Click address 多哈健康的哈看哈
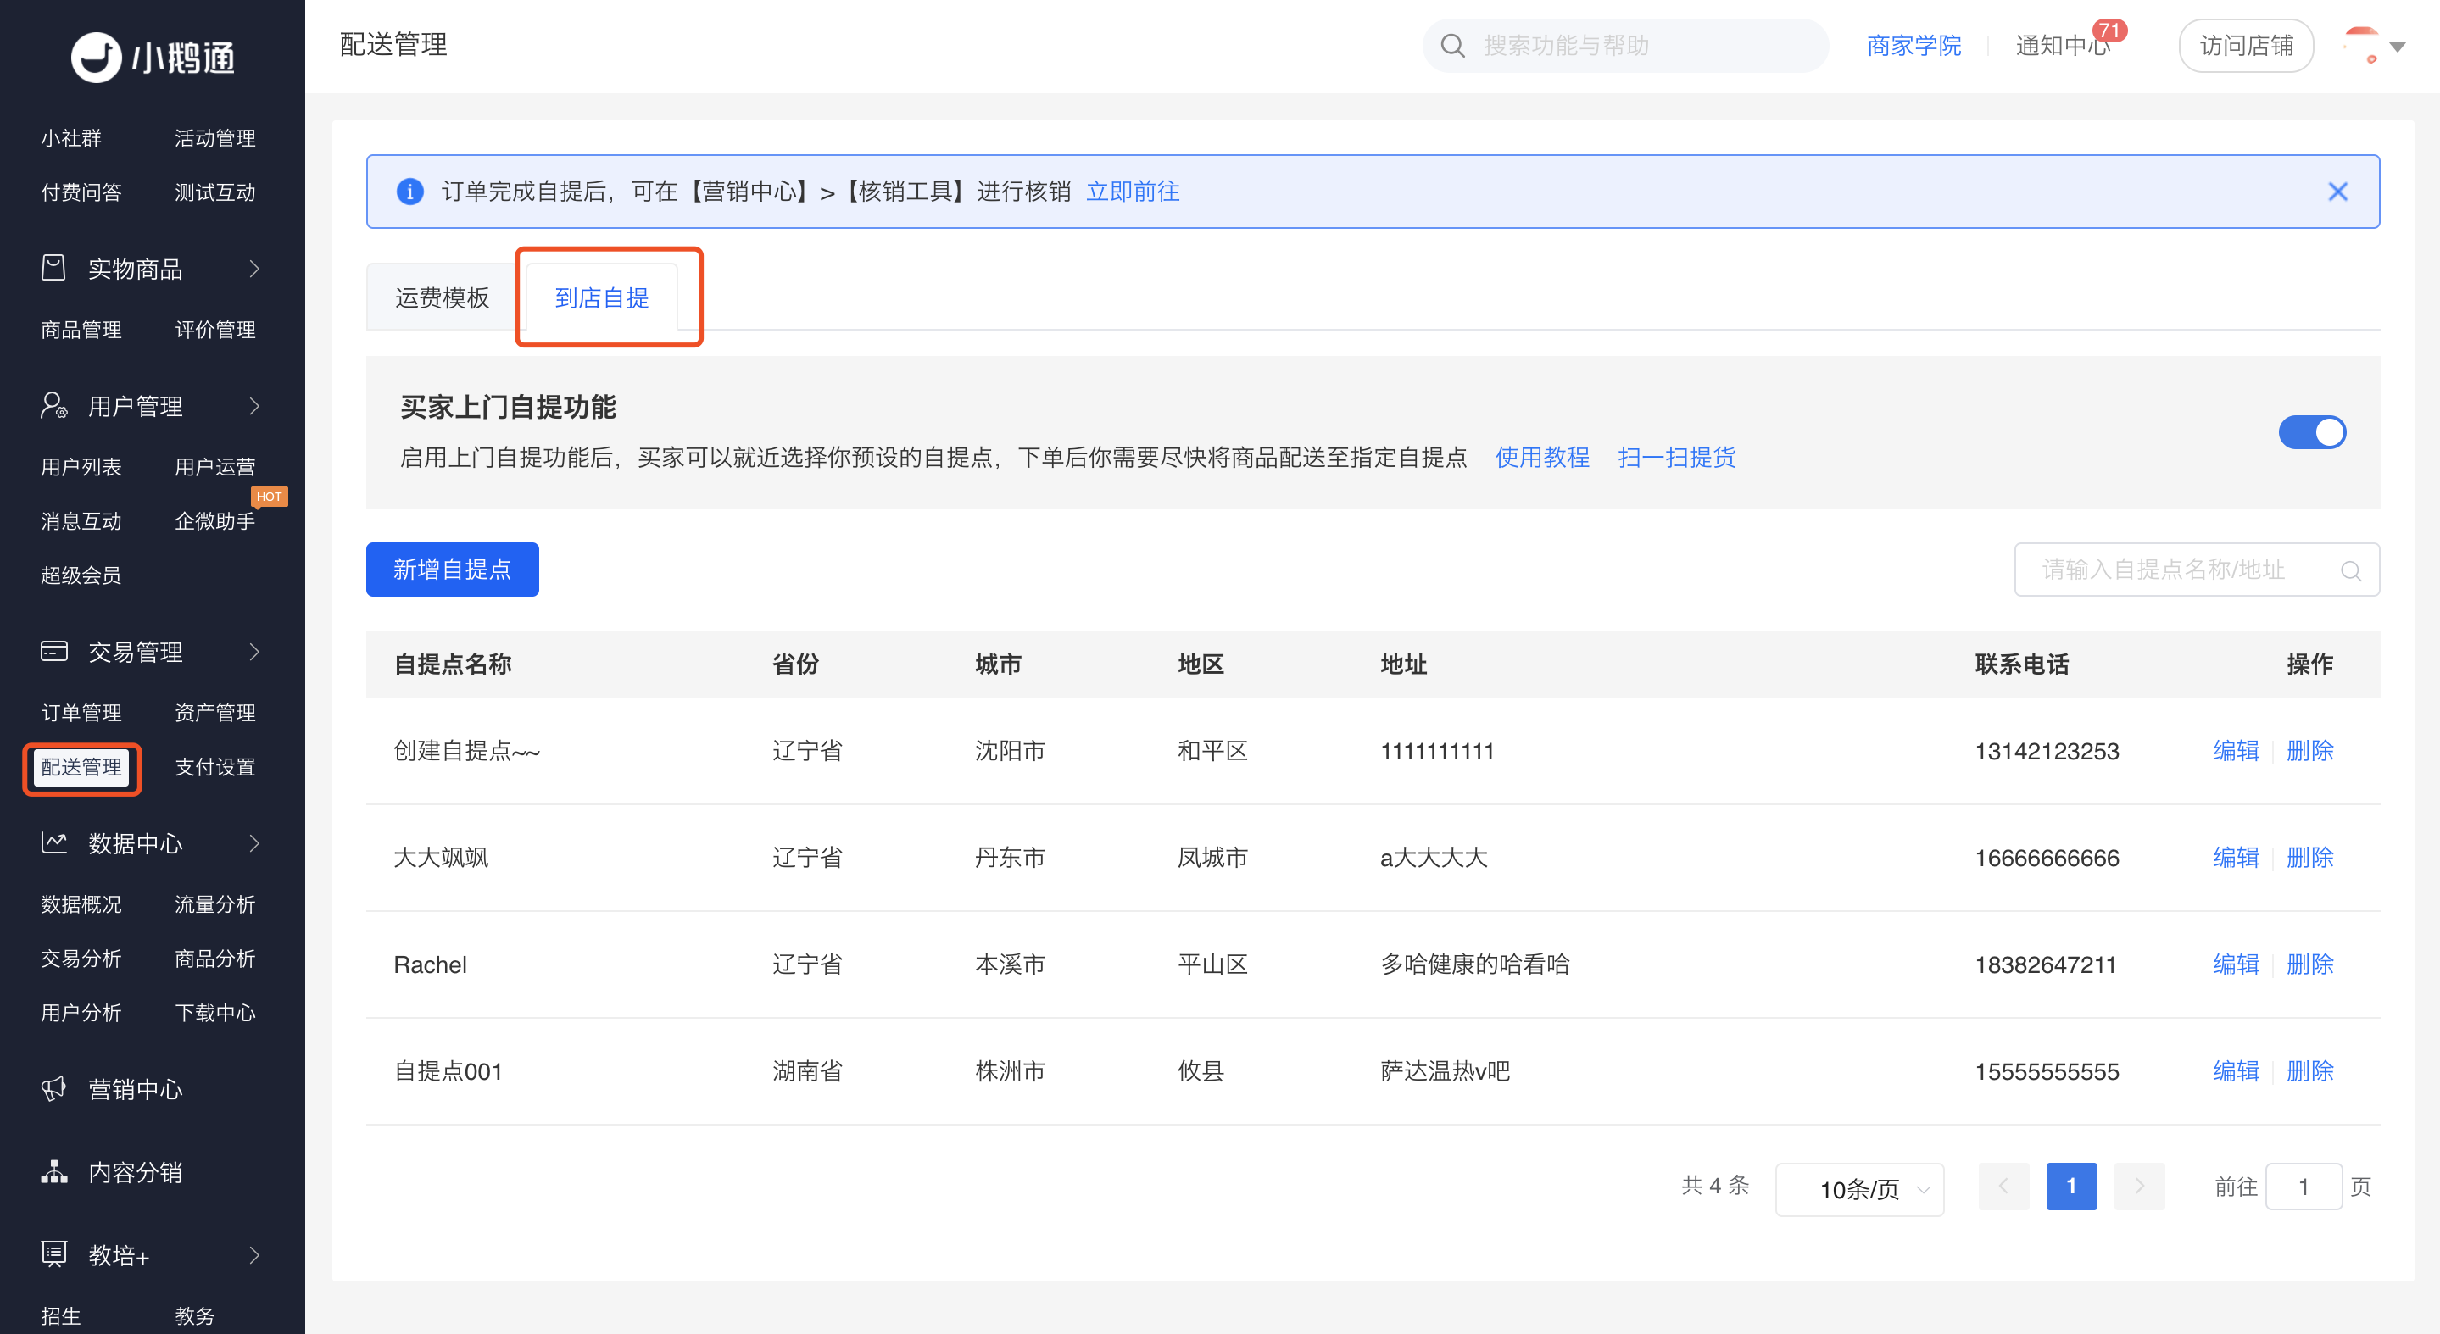This screenshot has width=2440, height=1334. point(1473,964)
